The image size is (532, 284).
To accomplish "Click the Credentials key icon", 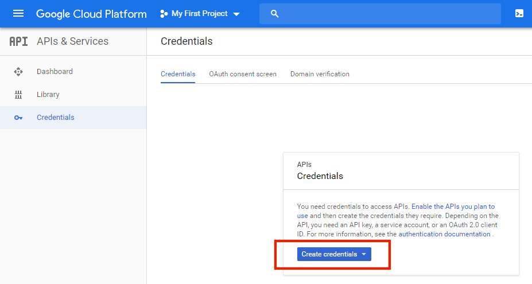I will (x=18, y=118).
